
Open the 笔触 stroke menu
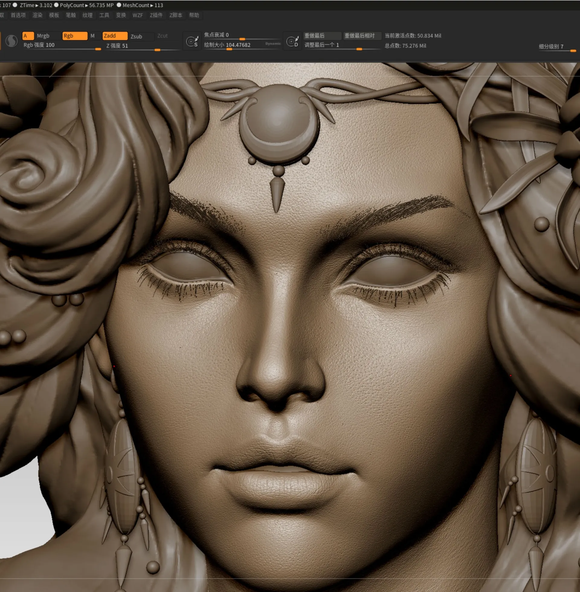click(x=71, y=15)
